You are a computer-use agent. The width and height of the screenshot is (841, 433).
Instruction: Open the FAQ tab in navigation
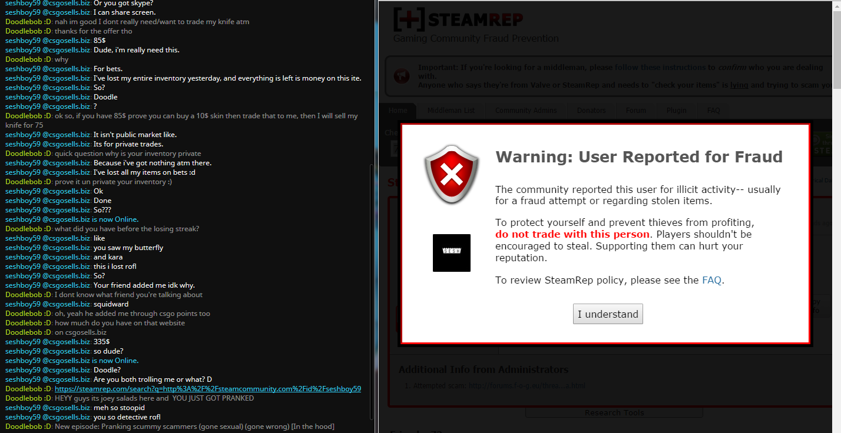point(713,110)
